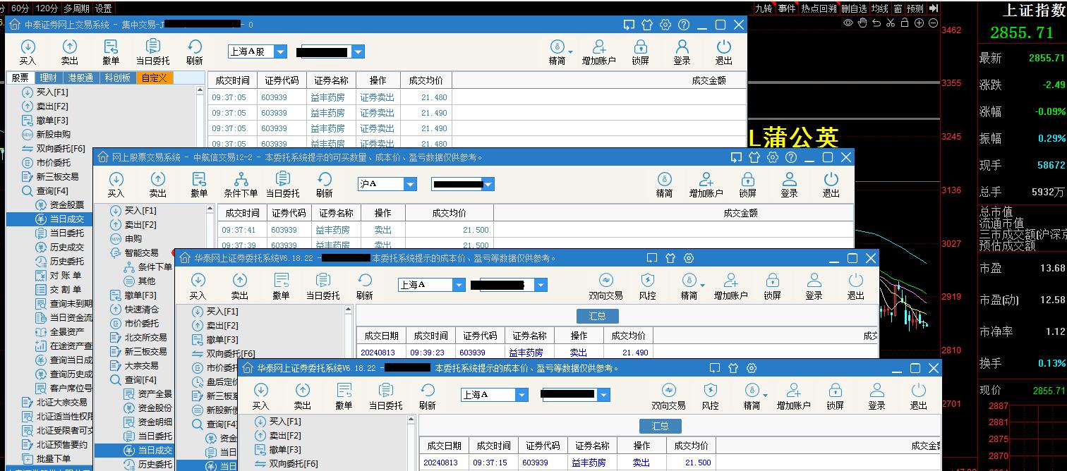Switch to 港股通 tab in 中泰证券 window
This screenshot has width=1067, height=471.
tap(80, 78)
